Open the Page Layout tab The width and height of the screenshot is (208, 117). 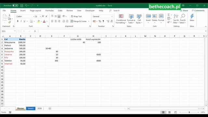coord(35,10)
